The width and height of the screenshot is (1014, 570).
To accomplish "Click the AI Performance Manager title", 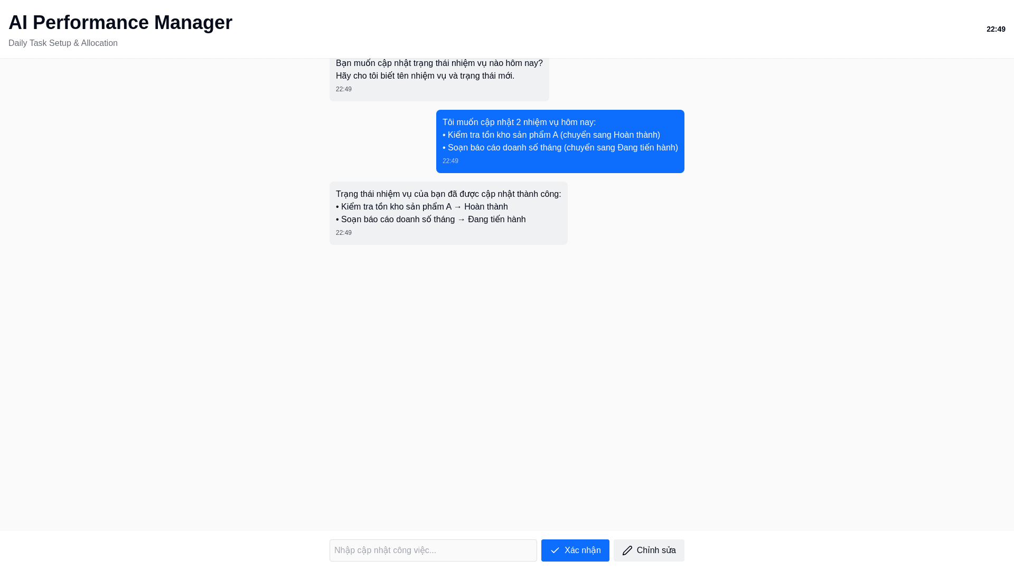I will pos(120,23).
